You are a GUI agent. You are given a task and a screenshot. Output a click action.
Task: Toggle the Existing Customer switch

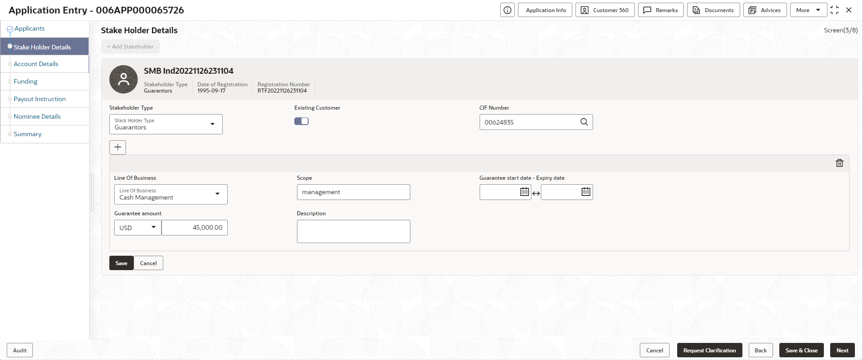pos(301,121)
